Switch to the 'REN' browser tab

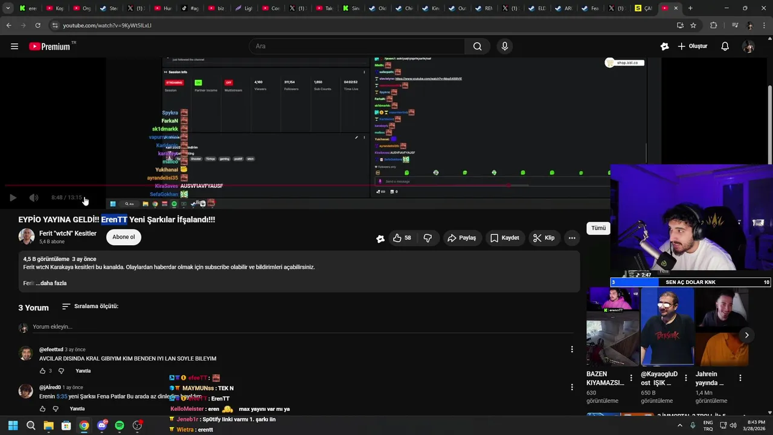click(x=486, y=8)
